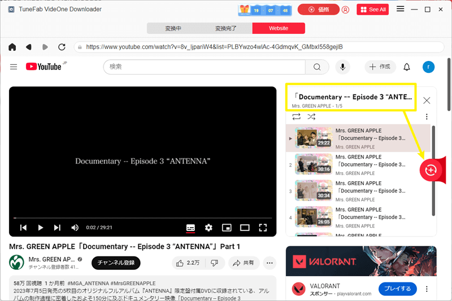
Task: Open YouTube notifications bell
Action: point(406,67)
